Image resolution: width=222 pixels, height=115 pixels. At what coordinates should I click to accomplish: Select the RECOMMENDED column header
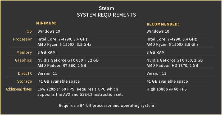pyautogui.click(x=163, y=24)
